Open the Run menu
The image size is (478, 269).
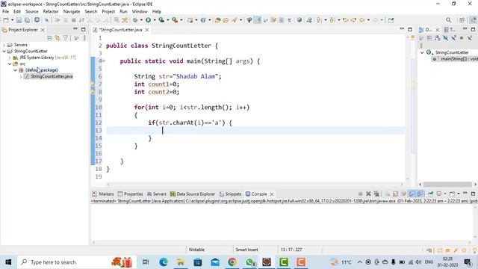[x=123, y=12]
